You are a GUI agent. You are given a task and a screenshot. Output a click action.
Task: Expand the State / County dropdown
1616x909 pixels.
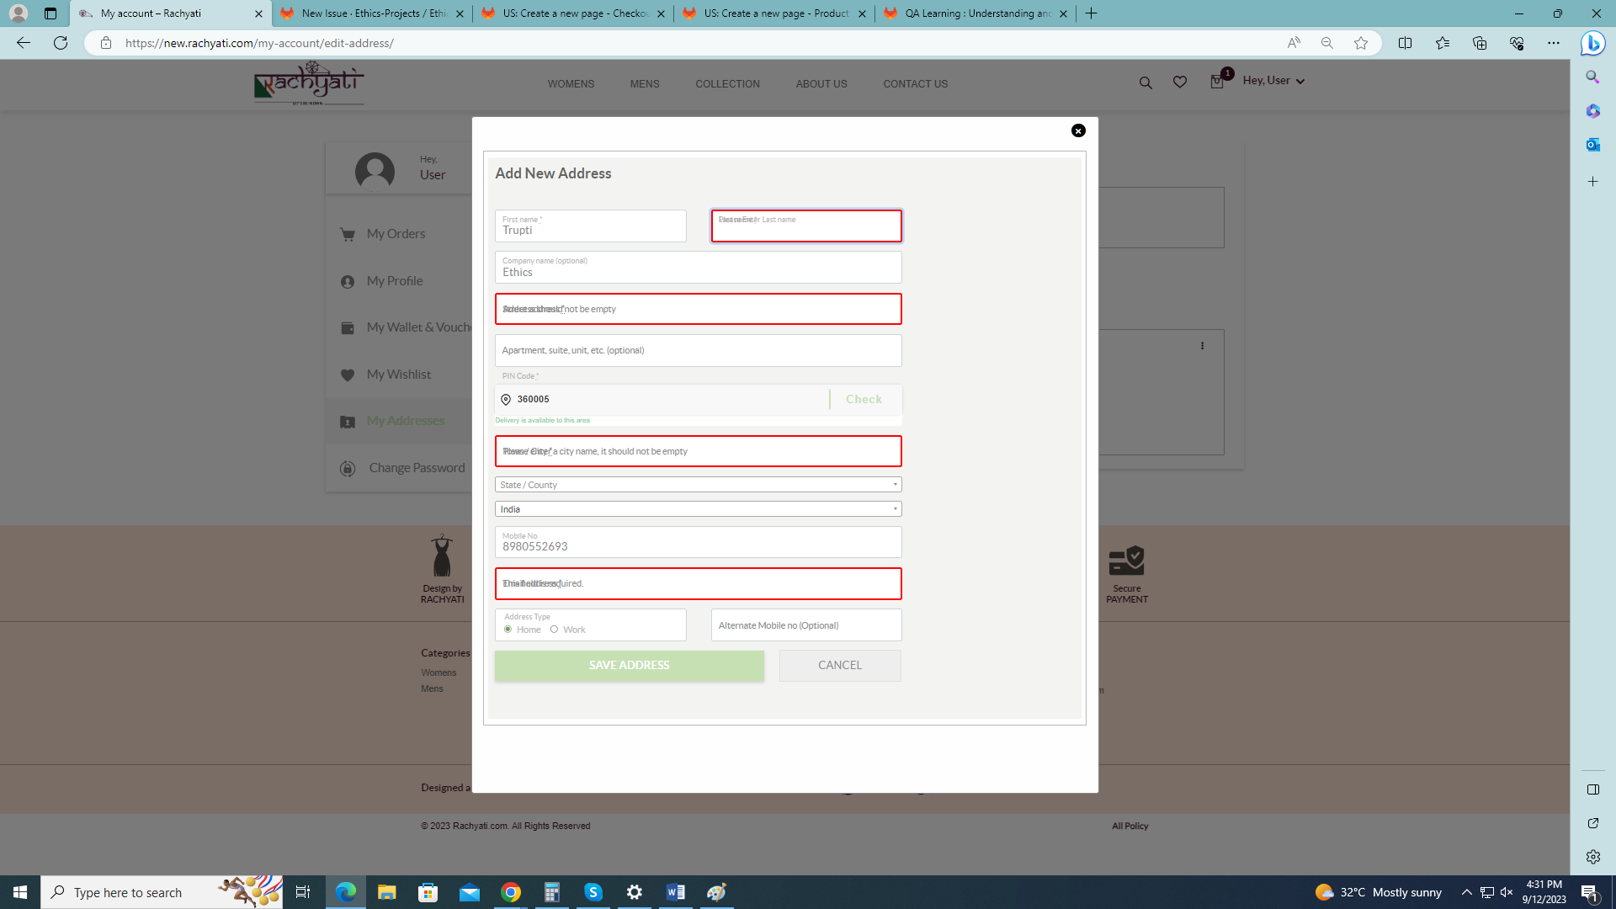click(x=698, y=485)
